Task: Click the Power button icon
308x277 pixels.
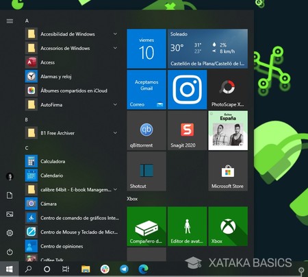Action: pyautogui.click(x=10, y=252)
